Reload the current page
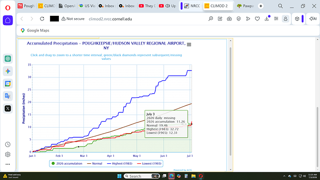Screen dimensions: 320x180 (x=42, y=19)
